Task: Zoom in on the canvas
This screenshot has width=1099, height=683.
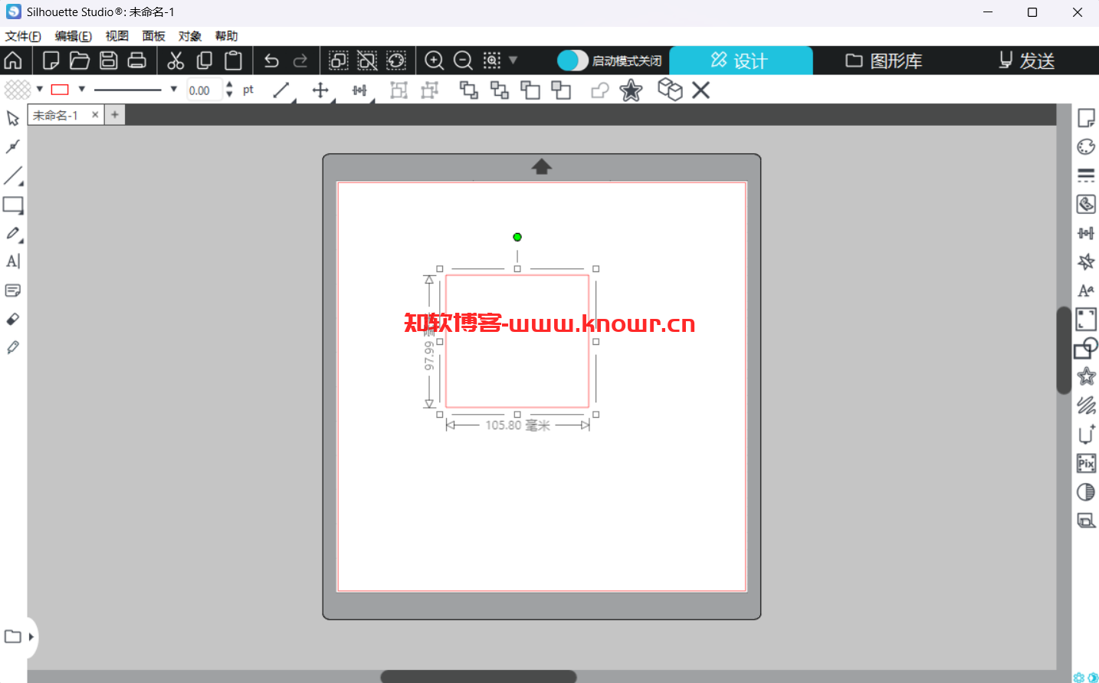Action: coord(435,61)
